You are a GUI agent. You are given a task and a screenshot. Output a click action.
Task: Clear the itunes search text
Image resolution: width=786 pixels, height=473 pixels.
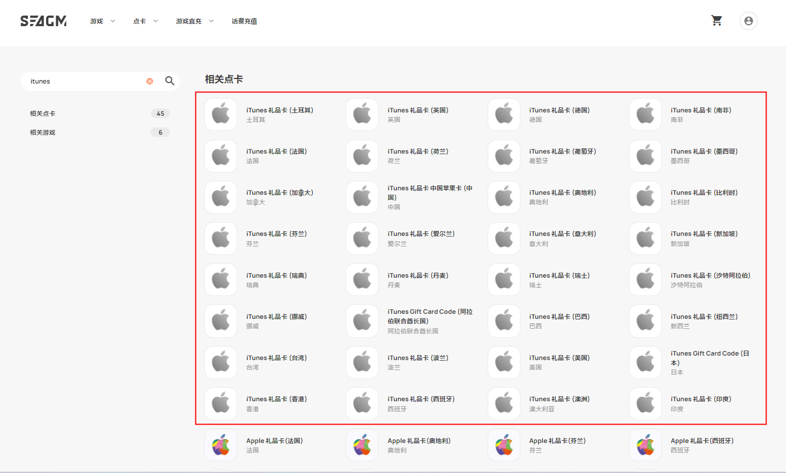pyautogui.click(x=150, y=81)
